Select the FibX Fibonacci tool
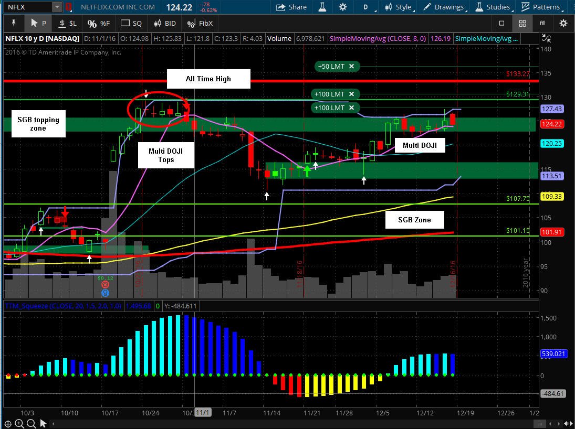This screenshot has height=429, width=575. point(200,24)
